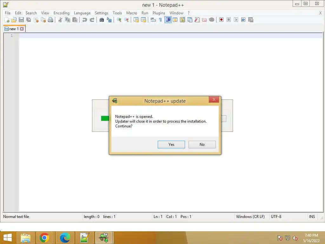Click 'Windows (CR LF)' in the status bar
Viewport: 325px width, 244px height.
[250, 217]
